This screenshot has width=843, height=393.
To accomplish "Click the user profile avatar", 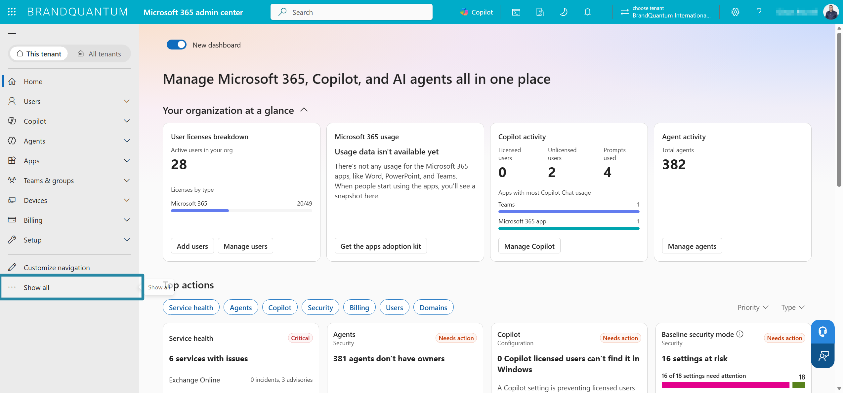I will (831, 12).
